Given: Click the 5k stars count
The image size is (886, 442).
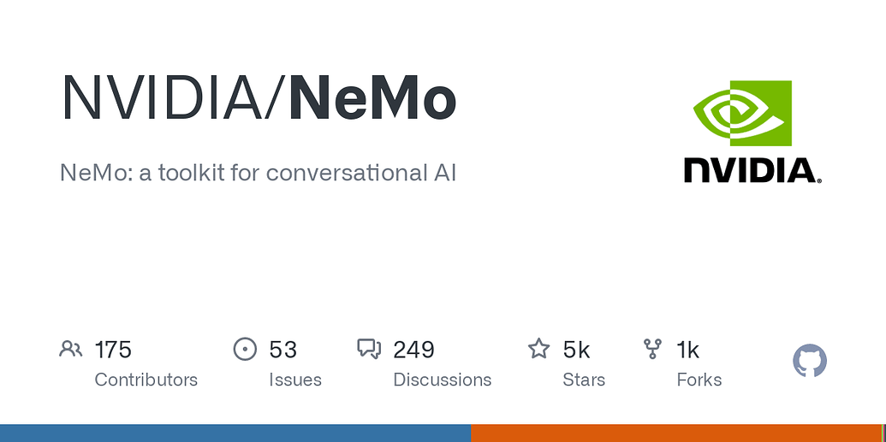Looking at the screenshot, I should 576,350.
